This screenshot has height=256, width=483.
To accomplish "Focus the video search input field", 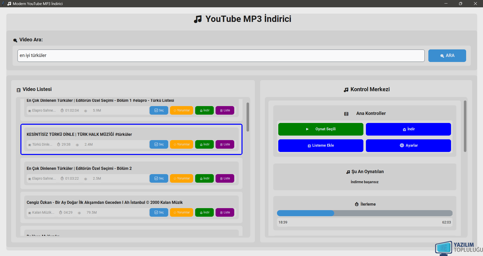I will click(x=221, y=56).
